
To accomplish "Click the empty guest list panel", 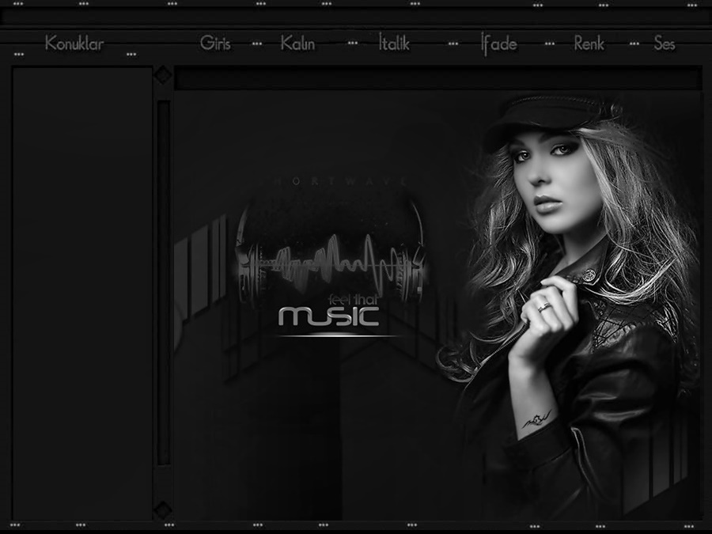I will [x=82, y=293].
